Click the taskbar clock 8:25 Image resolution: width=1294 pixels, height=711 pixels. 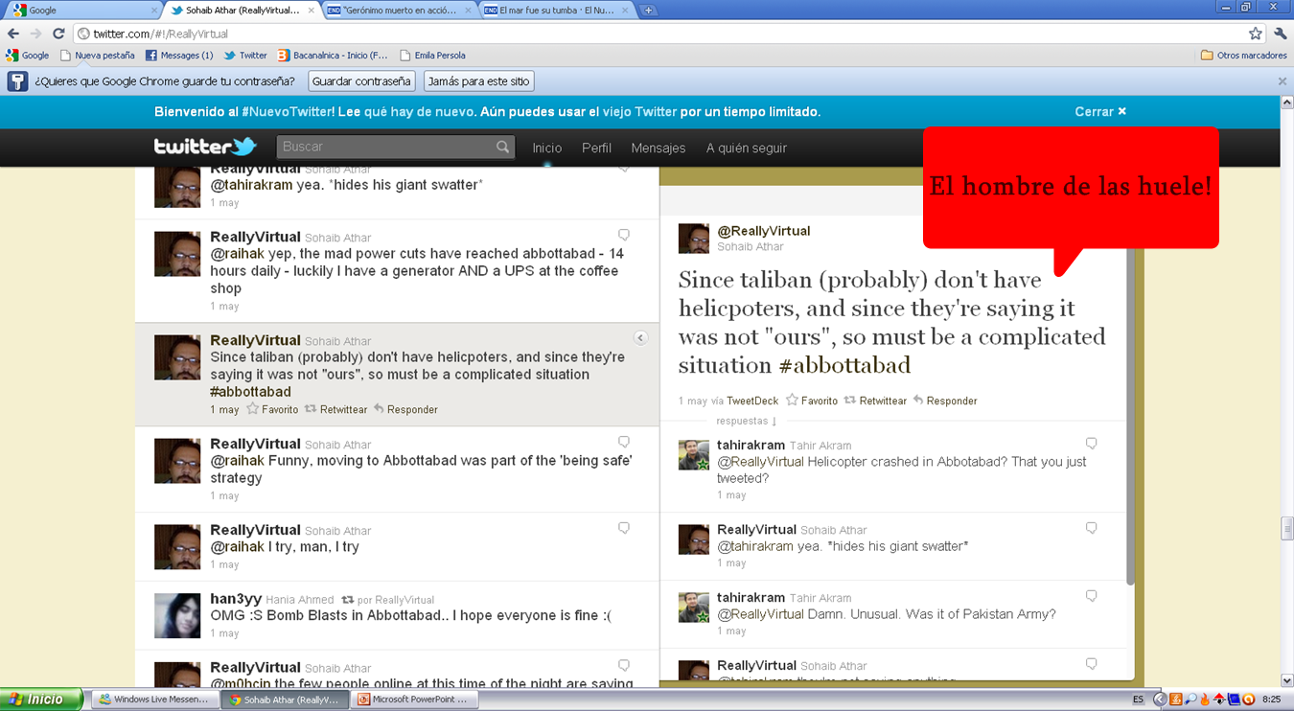[x=1272, y=700]
